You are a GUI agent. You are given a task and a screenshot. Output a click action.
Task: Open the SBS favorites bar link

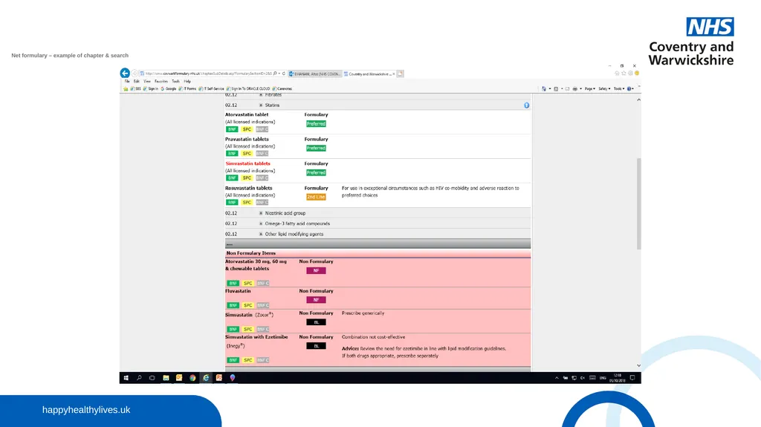pyautogui.click(x=135, y=89)
